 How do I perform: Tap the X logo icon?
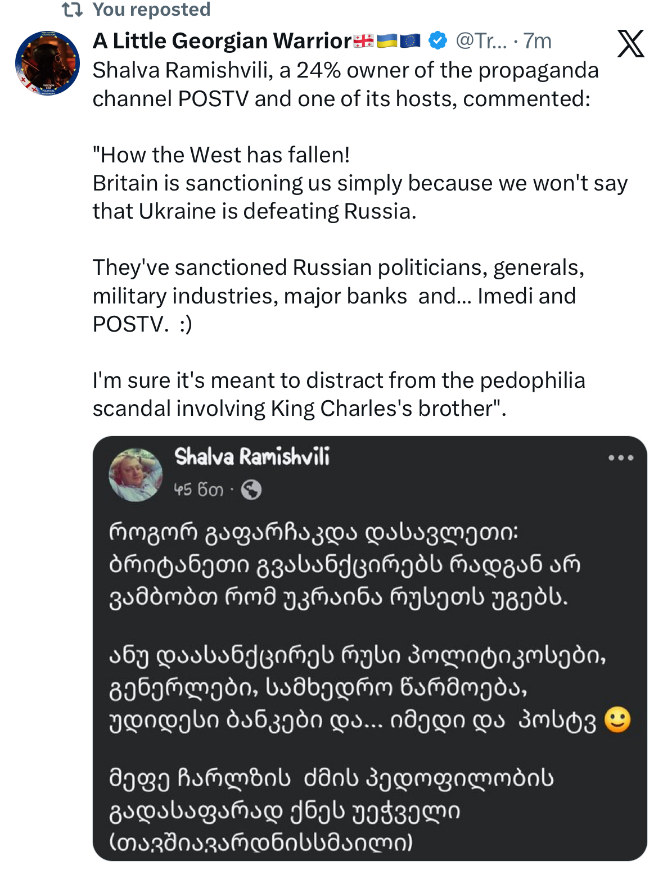coord(630,44)
